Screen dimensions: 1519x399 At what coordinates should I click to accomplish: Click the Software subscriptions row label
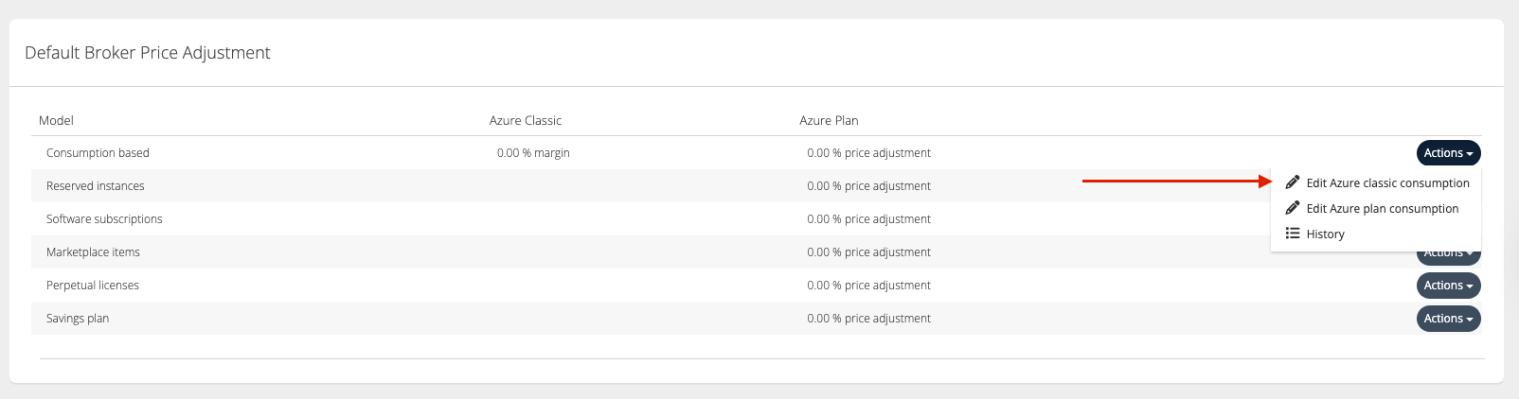[x=104, y=219]
